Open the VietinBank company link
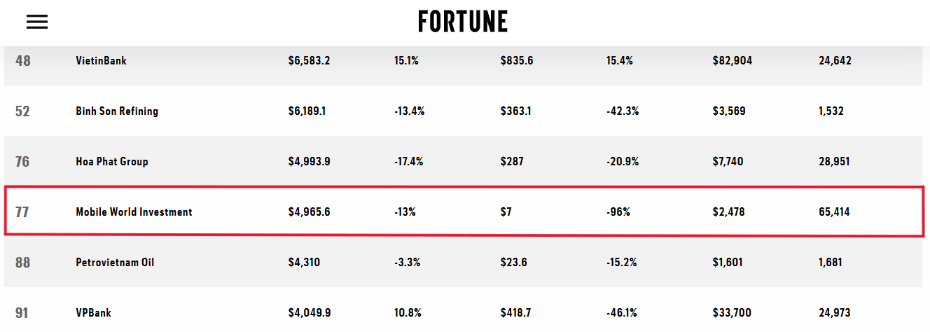930x332 pixels. pyautogui.click(x=101, y=61)
